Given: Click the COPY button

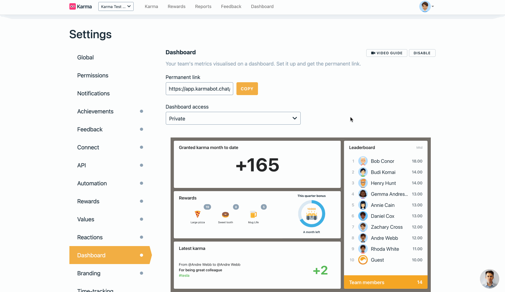Looking at the screenshot, I should 247,89.
